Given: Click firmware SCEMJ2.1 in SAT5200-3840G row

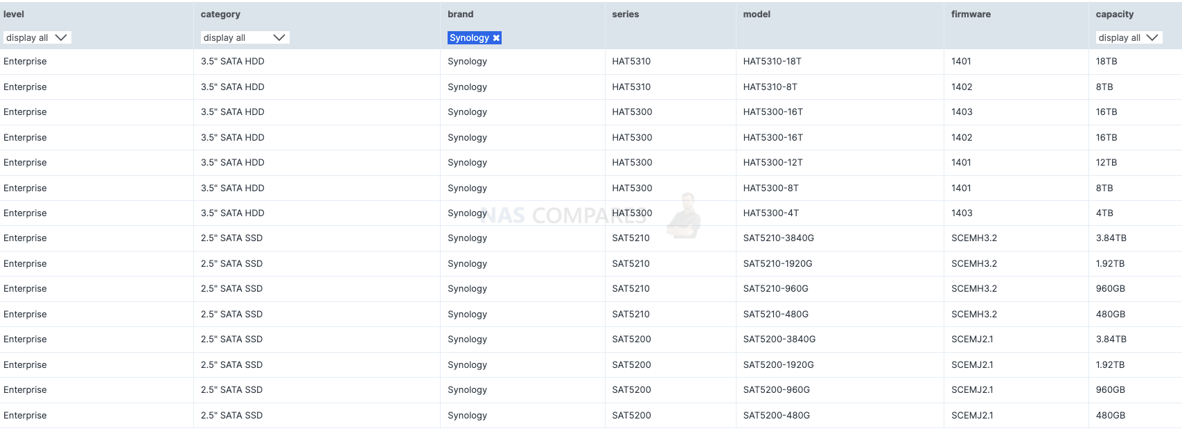Looking at the screenshot, I should pos(972,340).
